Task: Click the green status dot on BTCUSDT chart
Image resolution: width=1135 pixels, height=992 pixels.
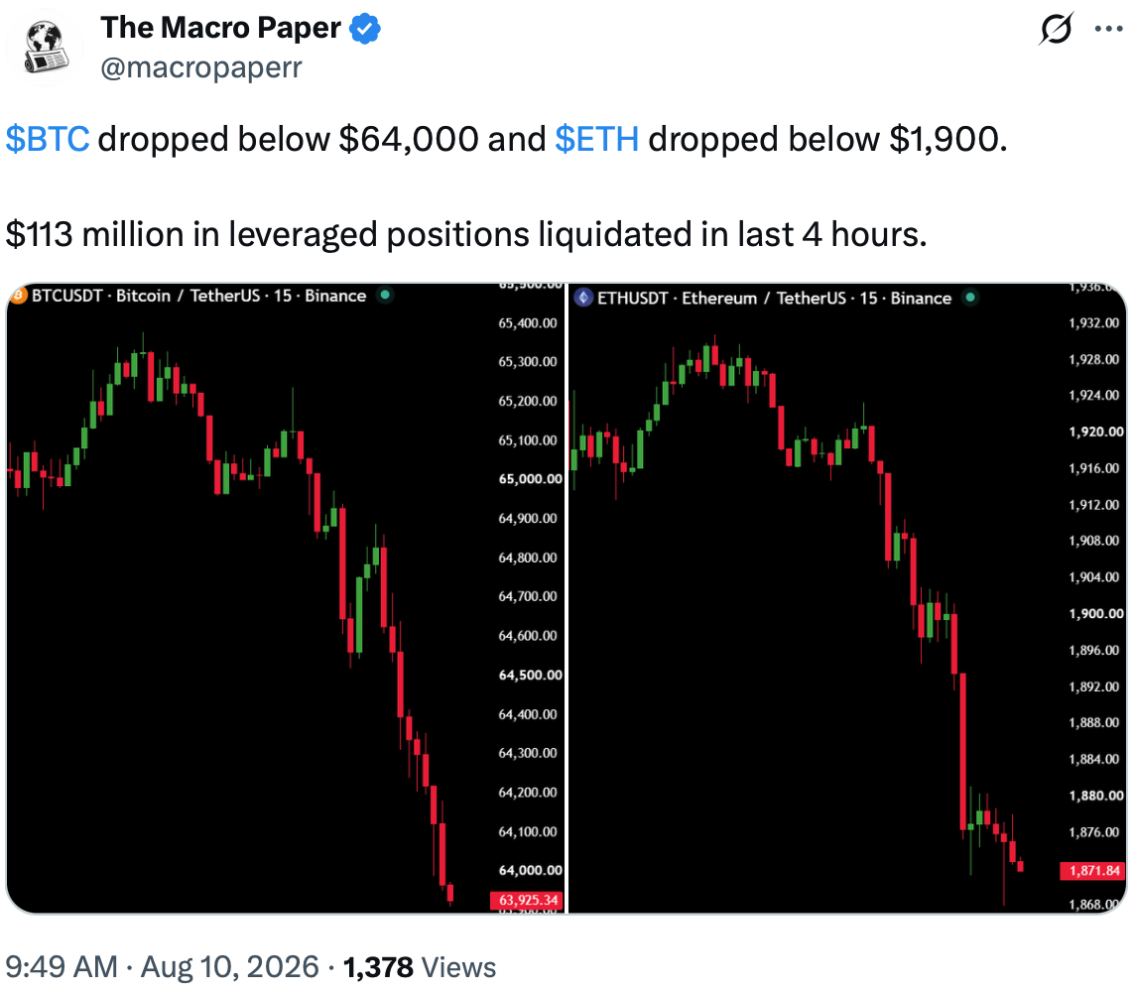Action: click(385, 295)
